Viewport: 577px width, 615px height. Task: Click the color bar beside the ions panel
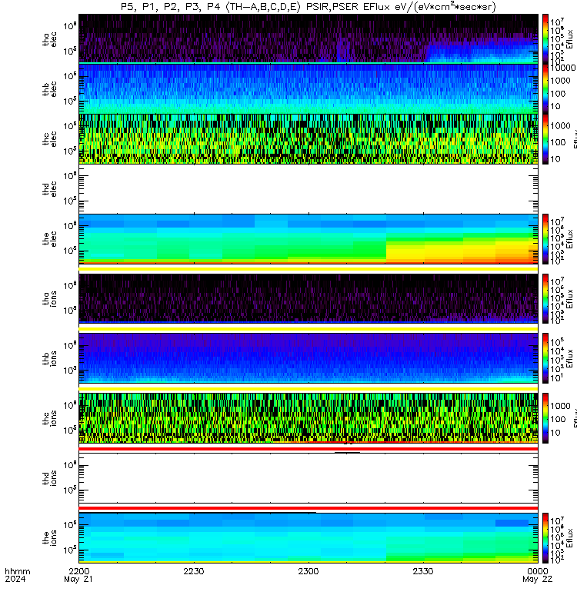click(x=545, y=537)
